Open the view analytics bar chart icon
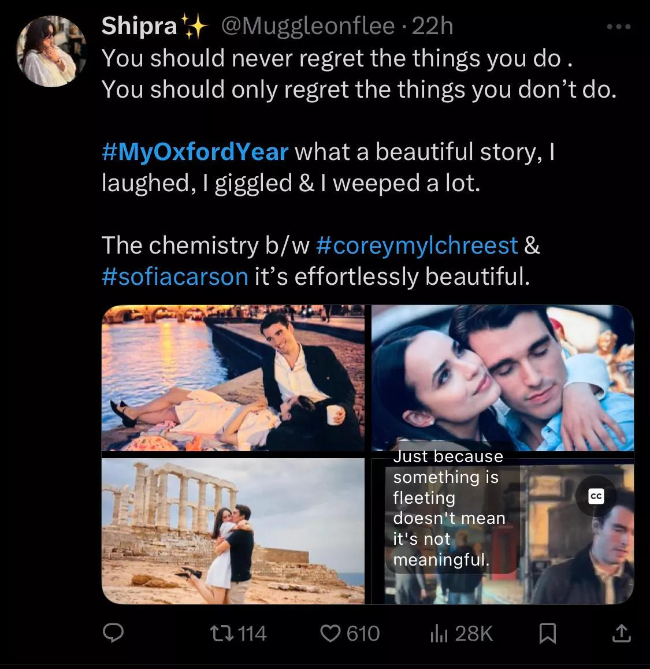Screen dimensions: 650x669 click(439, 634)
